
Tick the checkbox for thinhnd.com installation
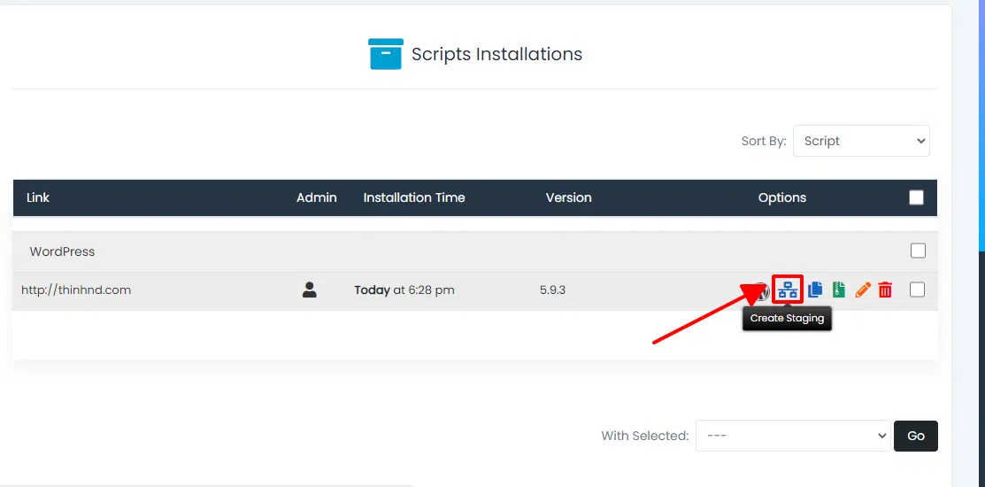917,290
